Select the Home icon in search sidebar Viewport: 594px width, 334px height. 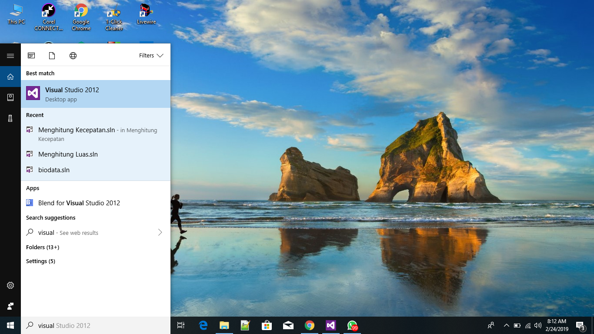[10, 77]
